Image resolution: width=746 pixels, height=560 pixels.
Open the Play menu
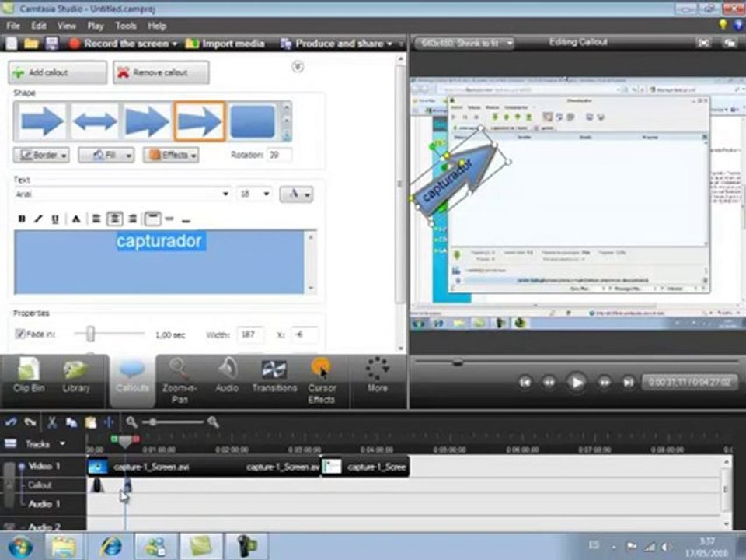95,26
